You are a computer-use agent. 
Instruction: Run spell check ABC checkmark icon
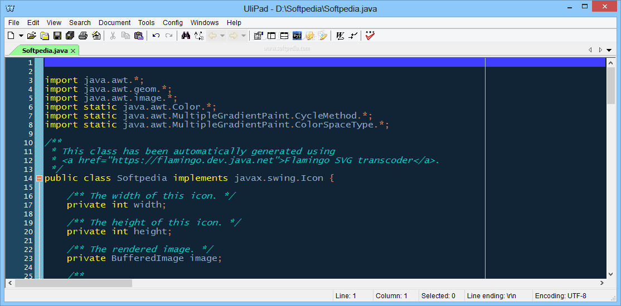[x=370, y=36]
